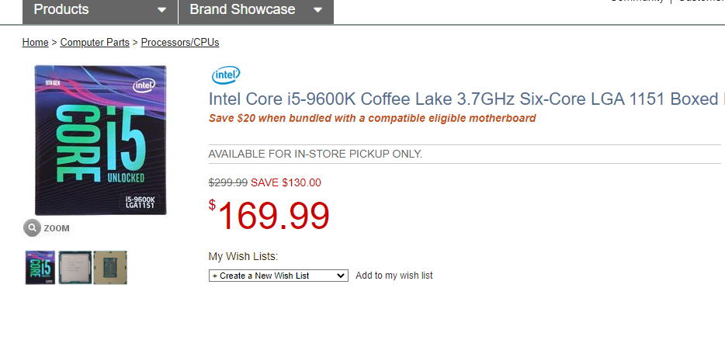725x340 pixels.
Task: Go to the Home breadcrumb link
Action: (x=35, y=43)
